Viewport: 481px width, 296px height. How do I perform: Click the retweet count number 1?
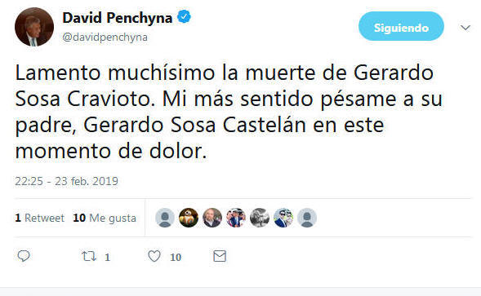pyautogui.click(x=107, y=257)
